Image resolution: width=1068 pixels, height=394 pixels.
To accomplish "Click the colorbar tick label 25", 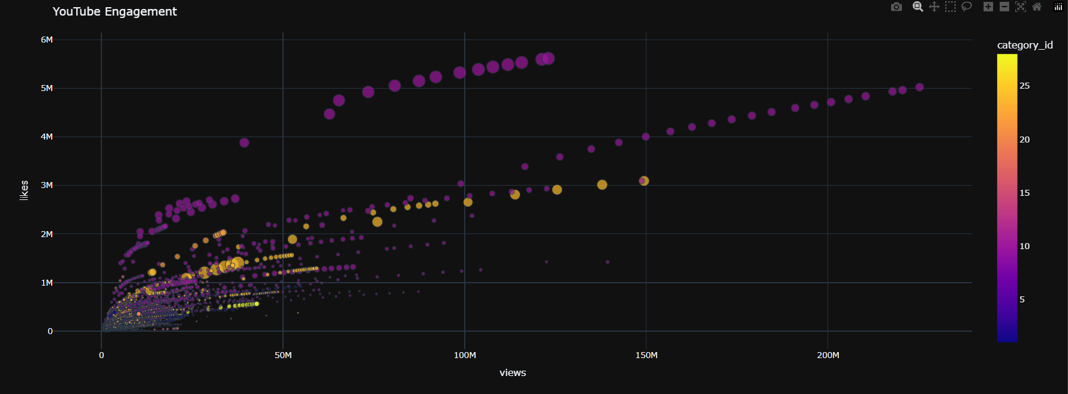I will pos(1025,86).
